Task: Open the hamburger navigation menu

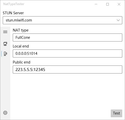Action: (x=5, y=32)
